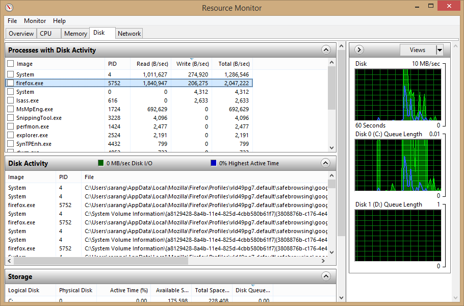Click Disk Activity list scroll-down arrow
464x306 pixels.
click(331, 252)
